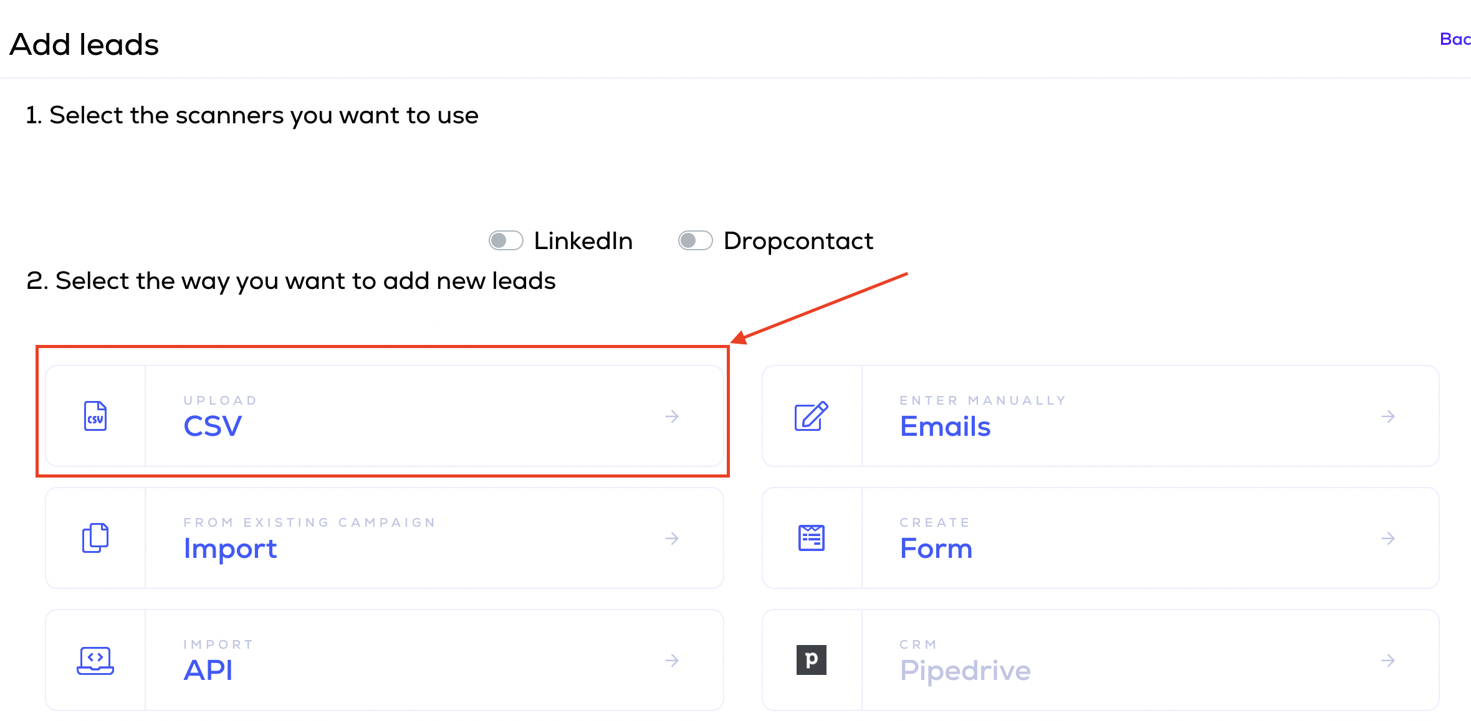This screenshot has width=1471, height=721.
Task: Choose the Import option title
Action: 230,549
